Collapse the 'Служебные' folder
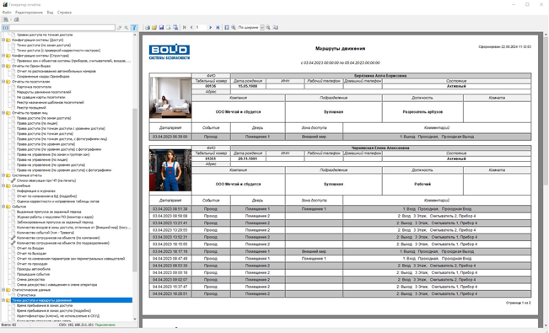 point(3,185)
